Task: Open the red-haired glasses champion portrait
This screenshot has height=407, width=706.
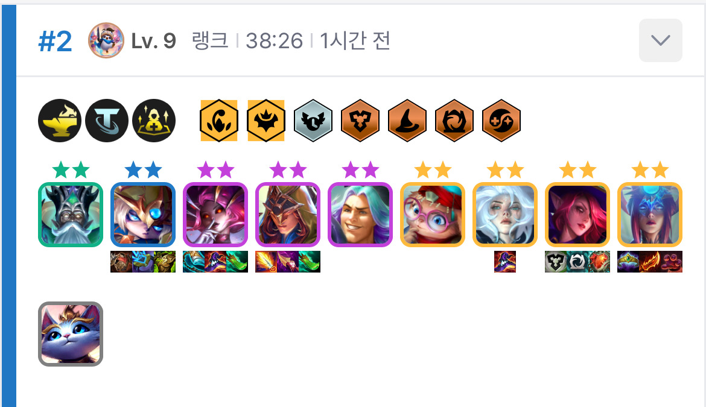Action: [433, 215]
